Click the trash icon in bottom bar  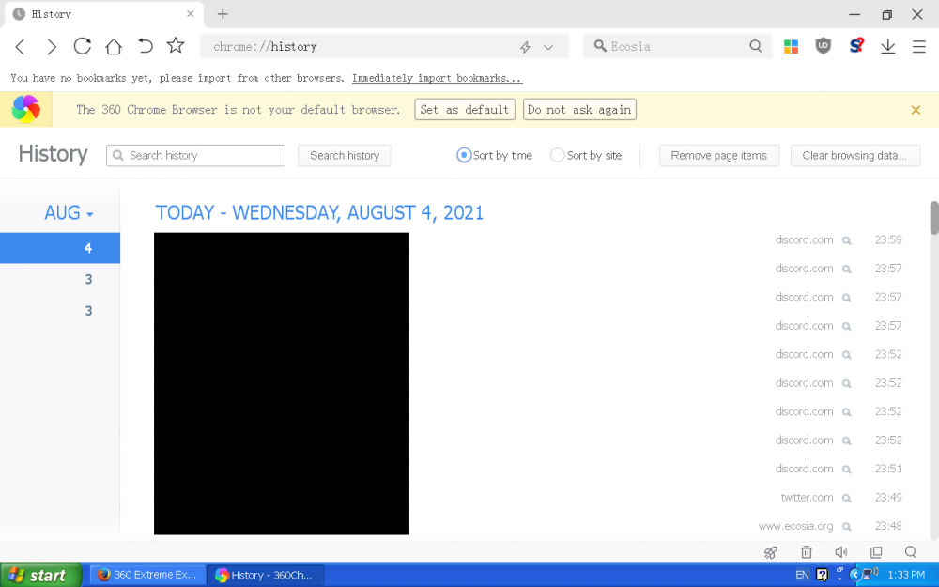806,552
